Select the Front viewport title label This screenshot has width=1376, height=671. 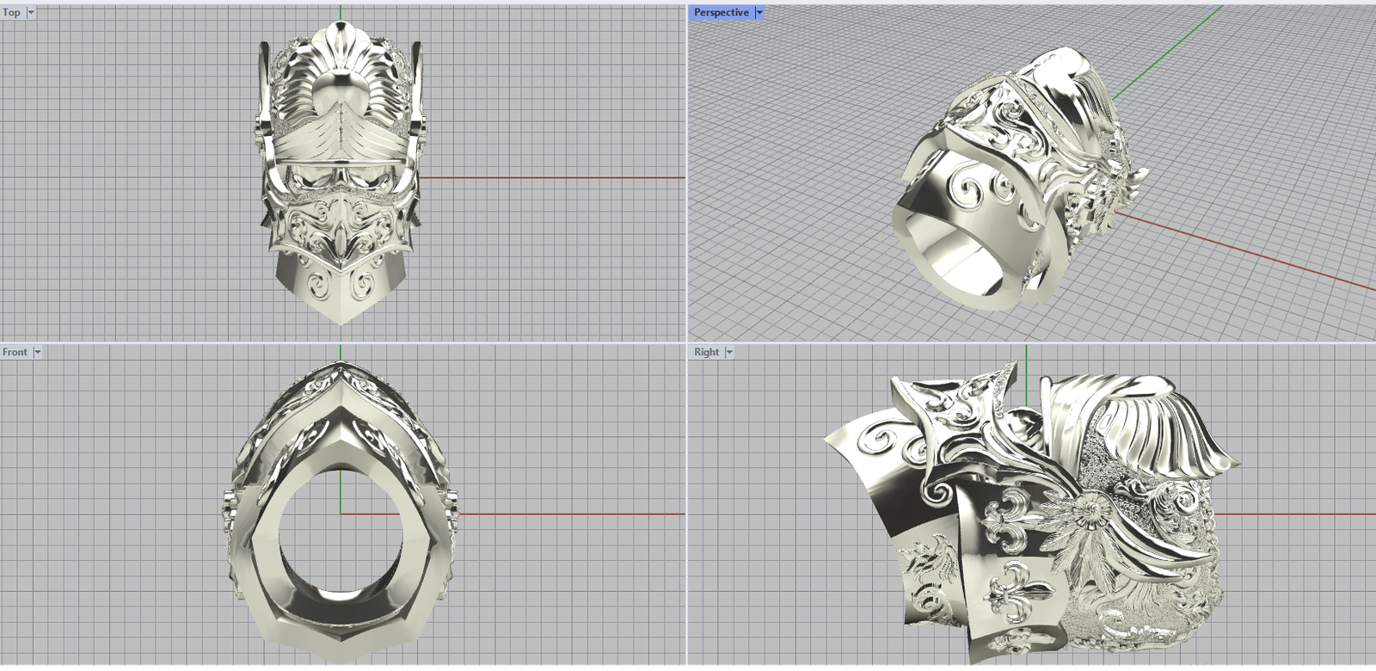(15, 352)
